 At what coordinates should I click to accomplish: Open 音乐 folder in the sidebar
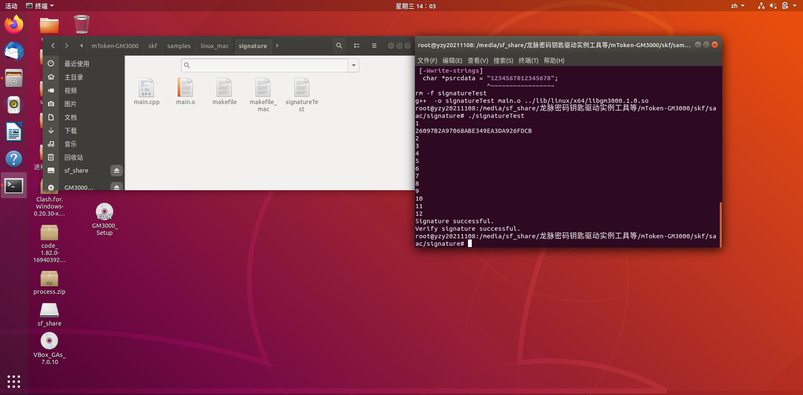(x=84, y=144)
